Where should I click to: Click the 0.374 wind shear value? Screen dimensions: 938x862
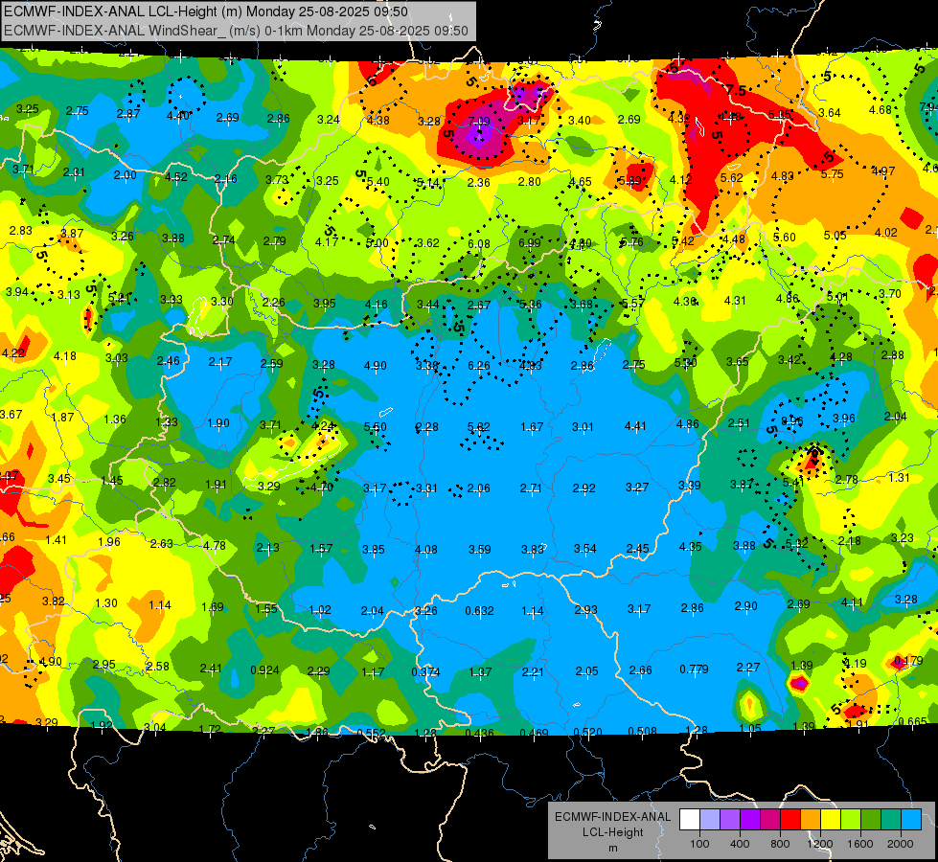[x=426, y=671]
